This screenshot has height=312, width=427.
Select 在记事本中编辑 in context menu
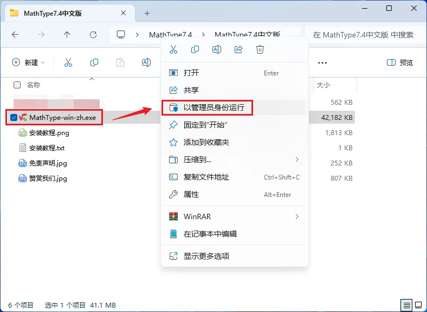click(234, 234)
